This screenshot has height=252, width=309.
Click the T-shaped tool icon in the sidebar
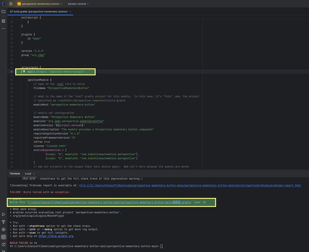point(3,222)
